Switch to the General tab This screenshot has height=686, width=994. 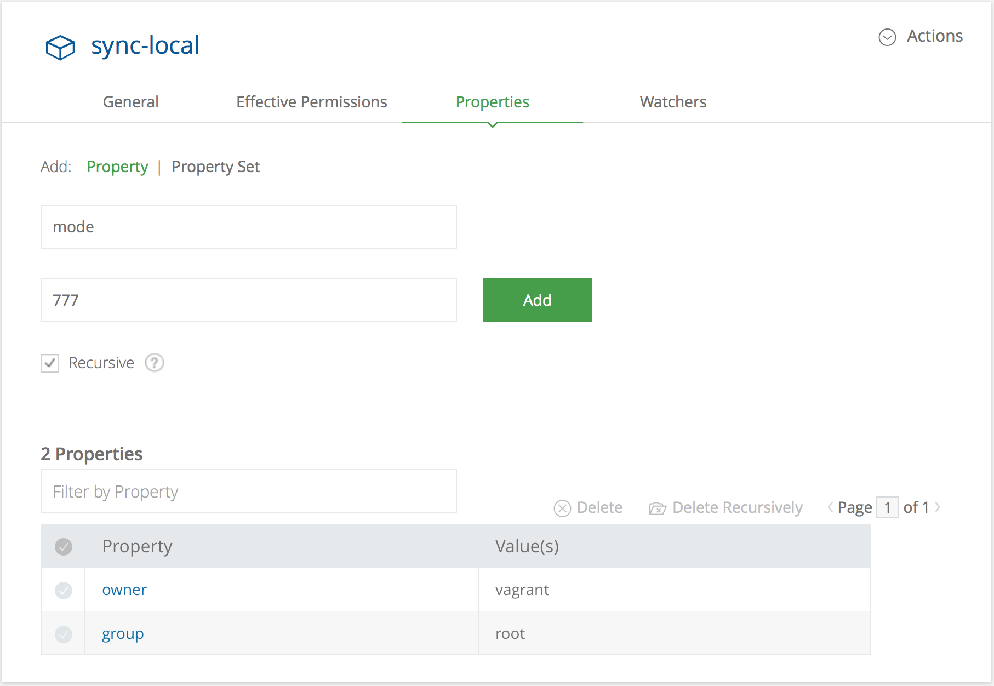[x=130, y=102]
